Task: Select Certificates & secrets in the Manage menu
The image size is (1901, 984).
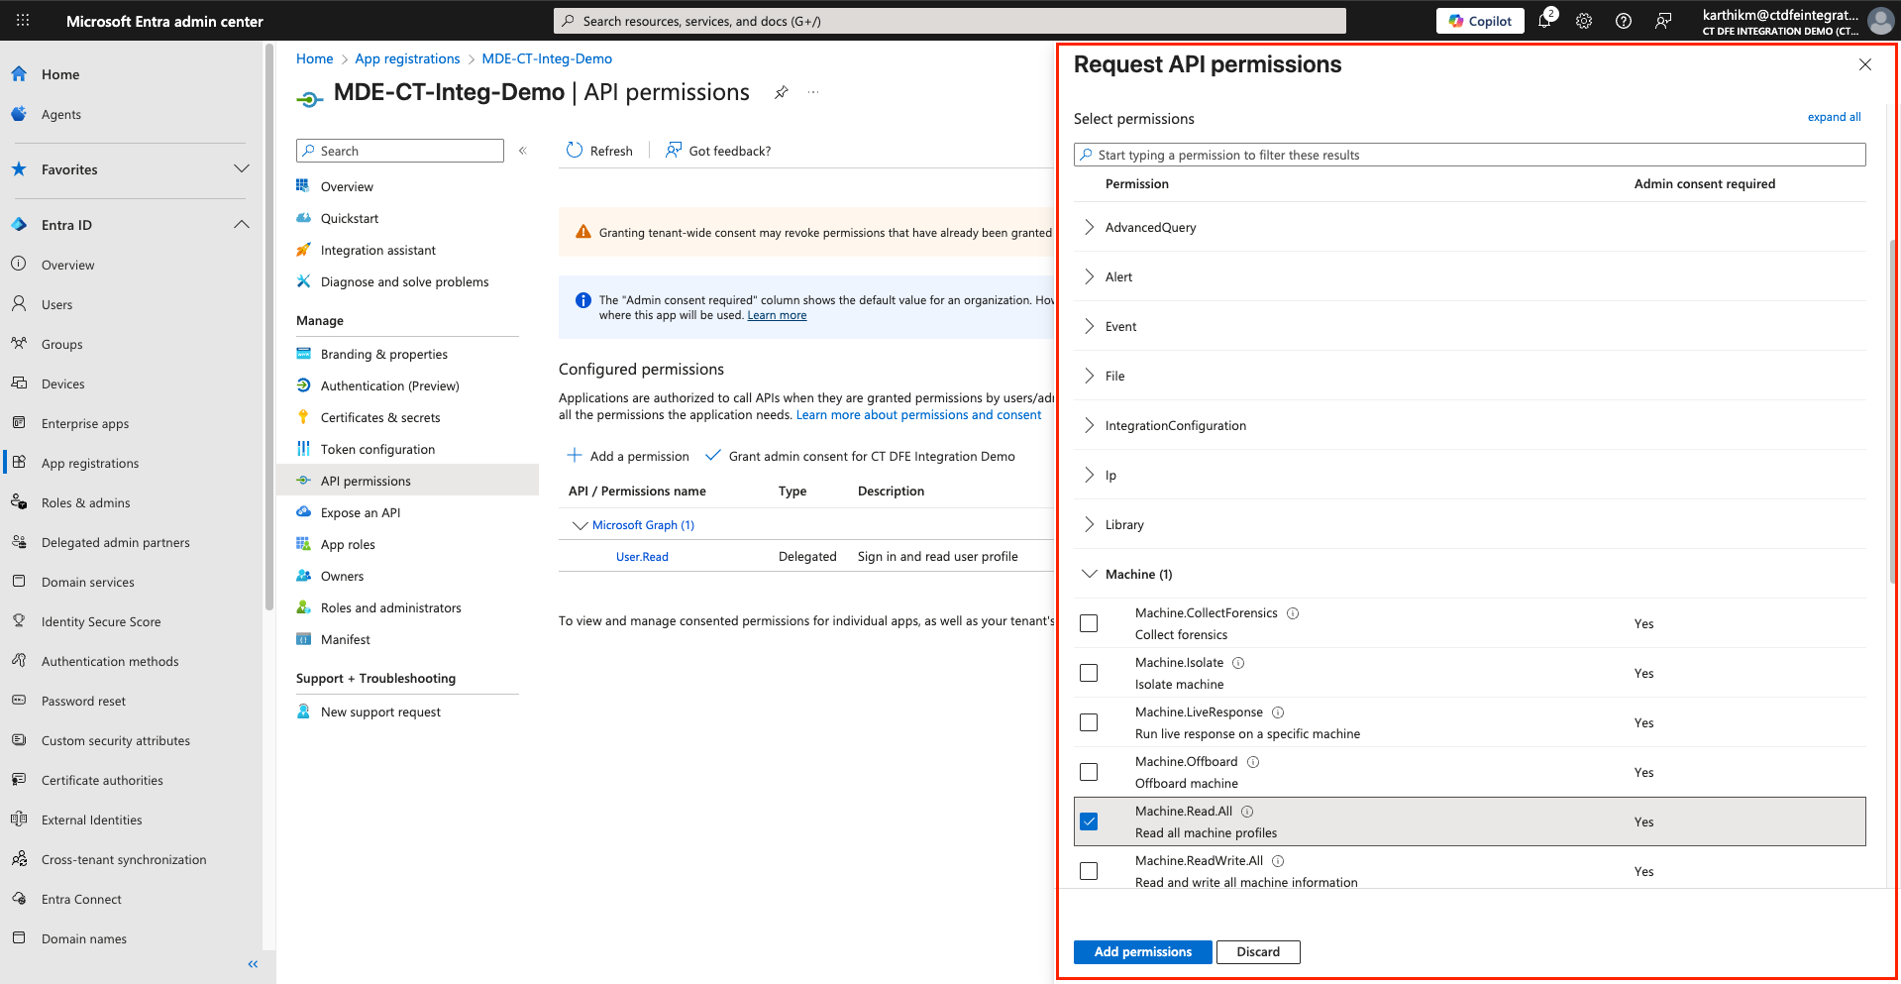Action: pyautogui.click(x=380, y=416)
